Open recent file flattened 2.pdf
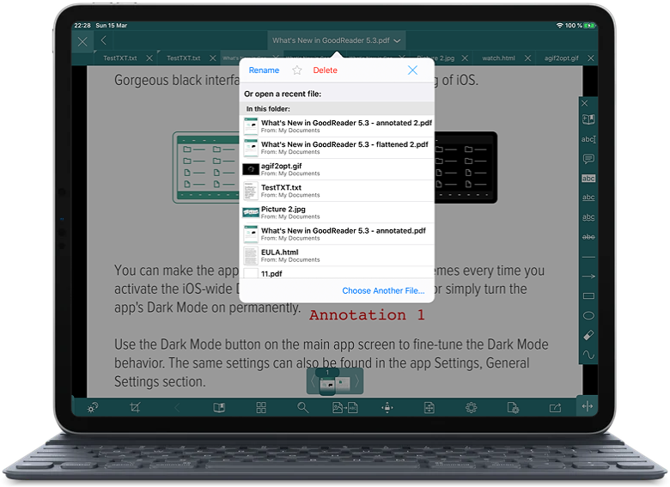This screenshot has height=487, width=670. click(337, 148)
